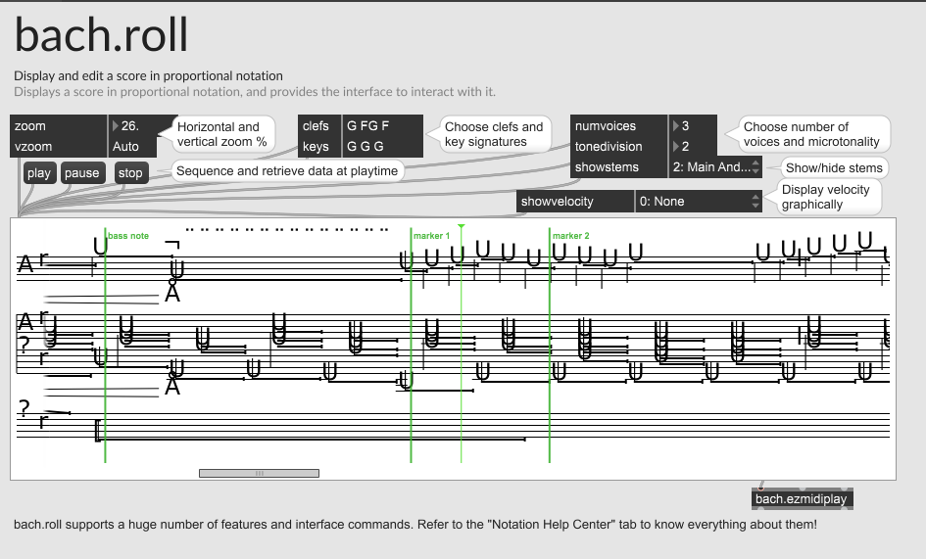Select the marker 2 label
926x559 pixels.
[x=571, y=236]
